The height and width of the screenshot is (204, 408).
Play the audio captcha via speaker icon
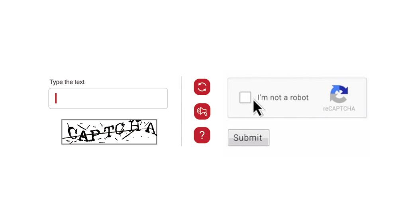pos(202,112)
